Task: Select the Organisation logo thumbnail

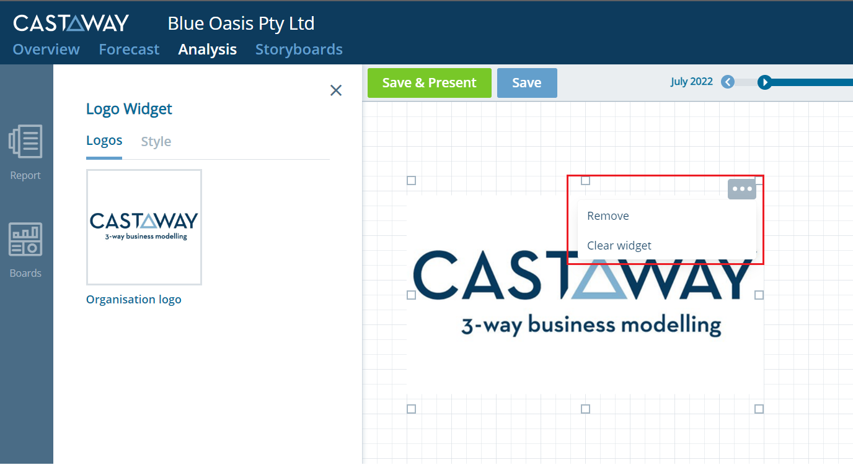Action: [144, 227]
